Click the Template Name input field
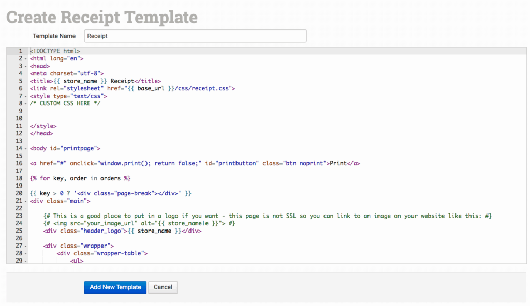Viewport: 530px width, 306px height. pos(195,36)
